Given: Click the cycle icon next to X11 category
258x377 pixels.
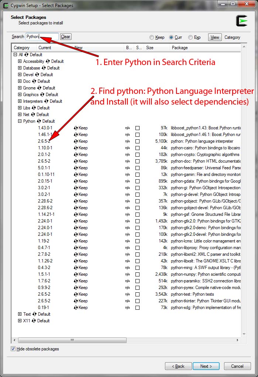Looking at the screenshot, I should pos(34,321).
